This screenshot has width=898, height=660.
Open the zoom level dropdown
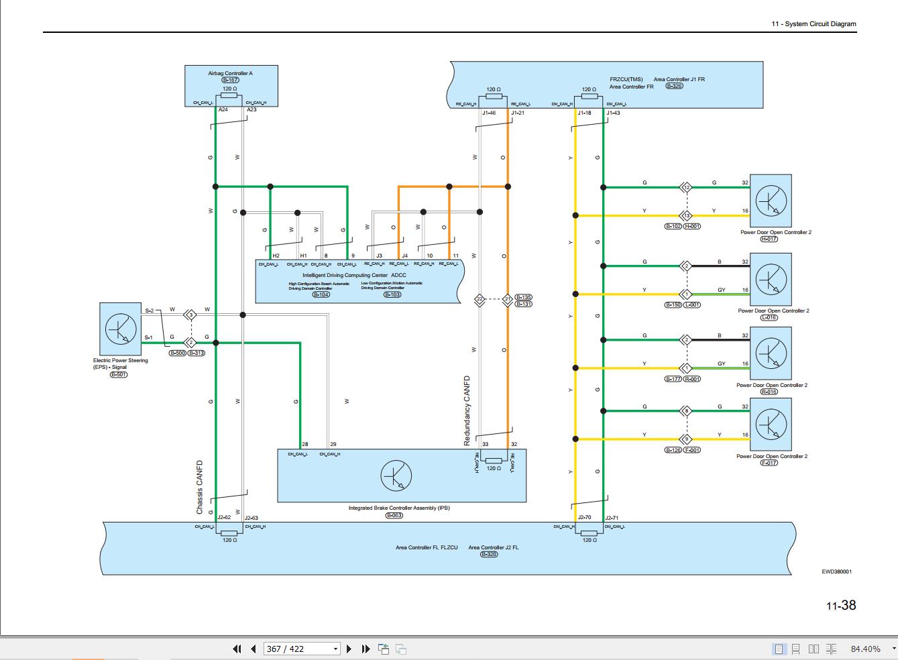(x=892, y=649)
